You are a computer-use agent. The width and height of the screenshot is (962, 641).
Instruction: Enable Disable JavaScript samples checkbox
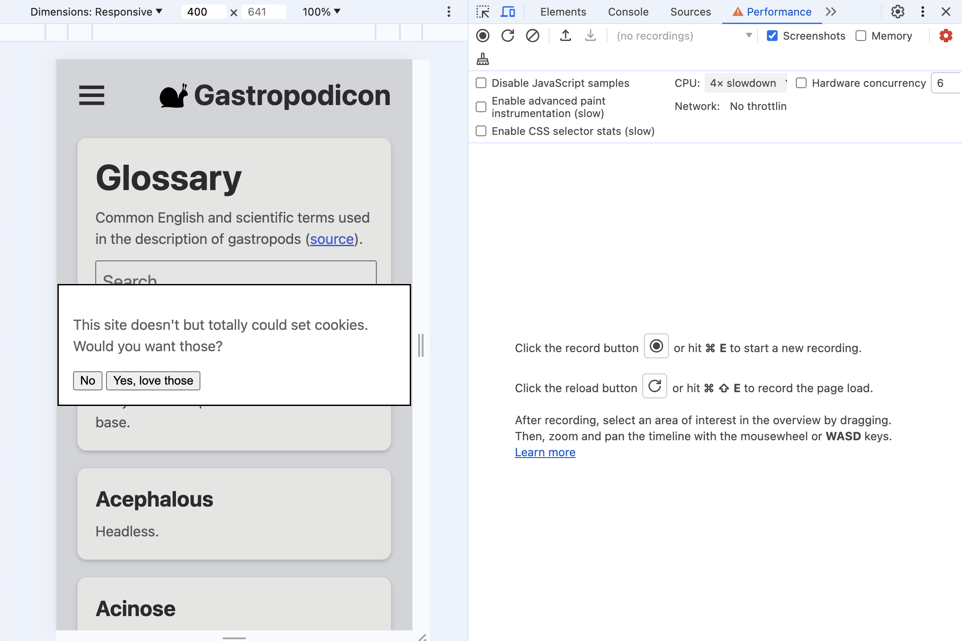pyautogui.click(x=481, y=83)
